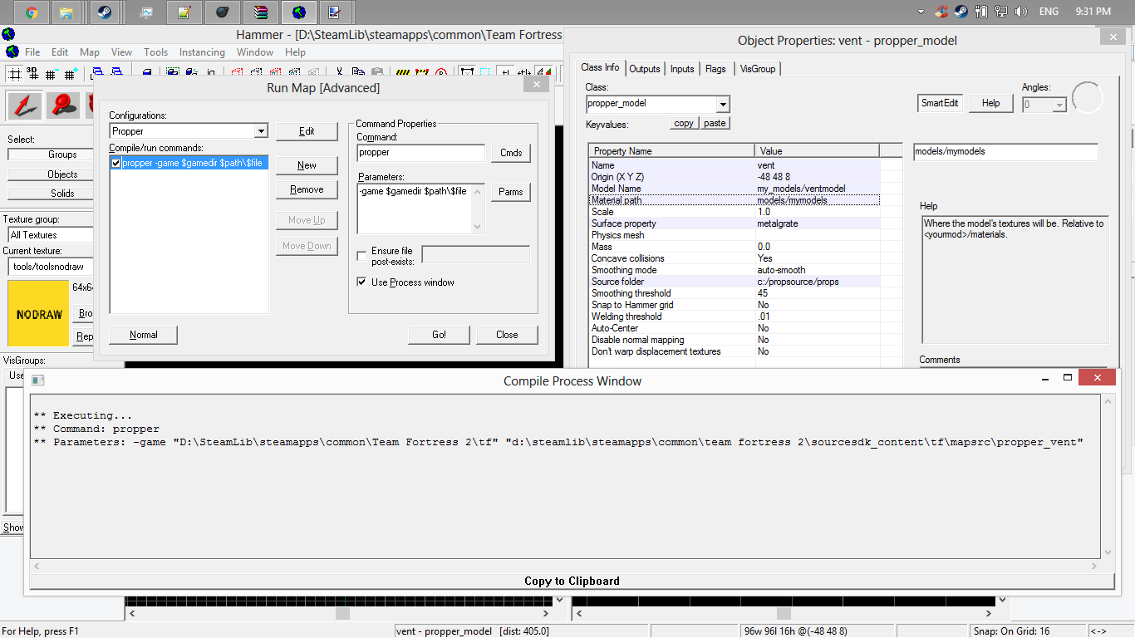1135x638 pixels.
Task: Click the Steam system tray icon
Action: pos(961,12)
